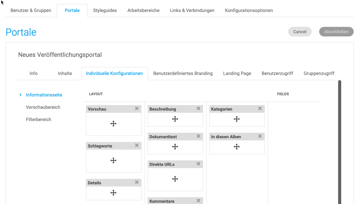Click the Direkte URLs block title
This screenshot has height=204, width=360.
coord(162,165)
